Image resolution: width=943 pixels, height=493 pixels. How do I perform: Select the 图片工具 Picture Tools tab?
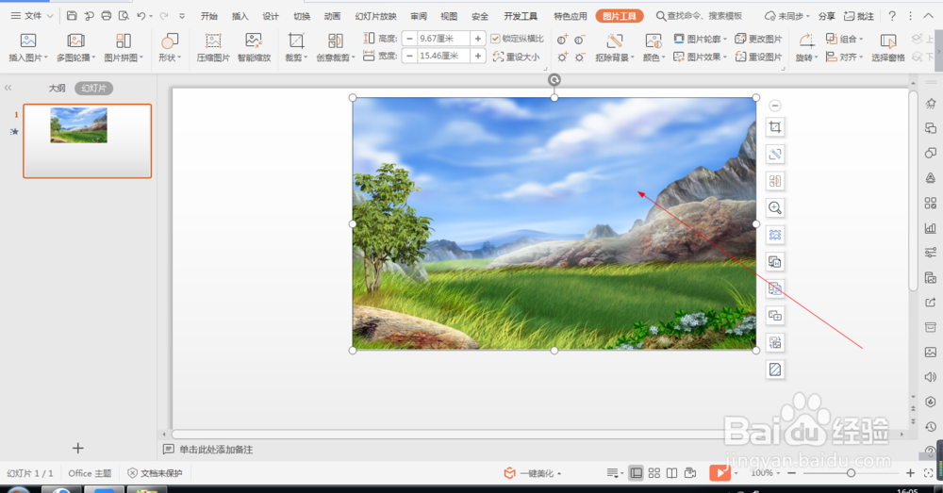[x=620, y=16]
